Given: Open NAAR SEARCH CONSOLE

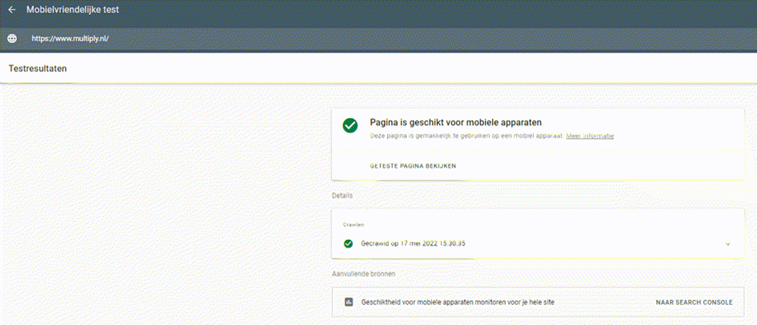Looking at the screenshot, I should (x=694, y=302).
